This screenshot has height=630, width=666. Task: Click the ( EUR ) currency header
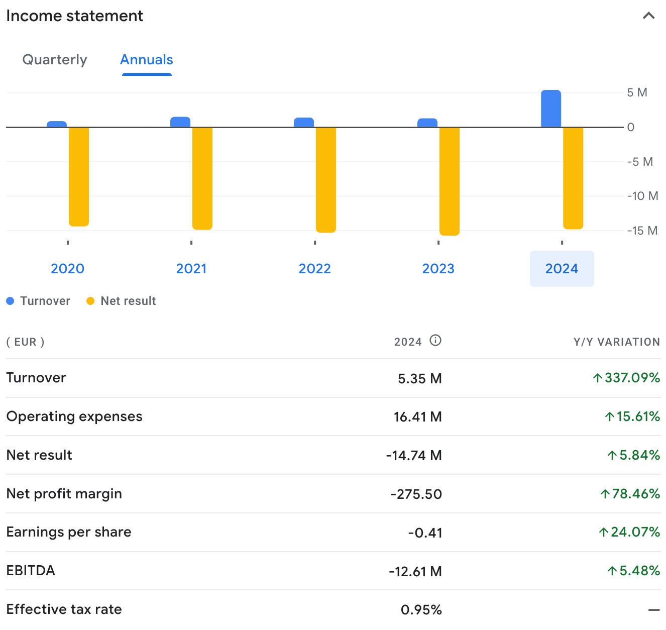pyautogui.click(x=25, y=342)
